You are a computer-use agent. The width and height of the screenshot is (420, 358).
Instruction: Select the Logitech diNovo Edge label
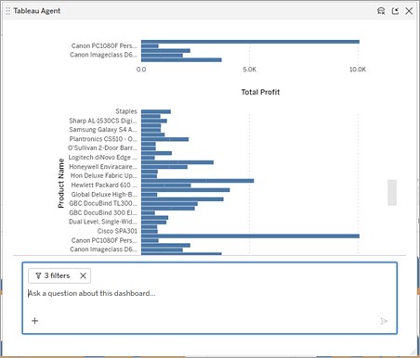[102, 158]
